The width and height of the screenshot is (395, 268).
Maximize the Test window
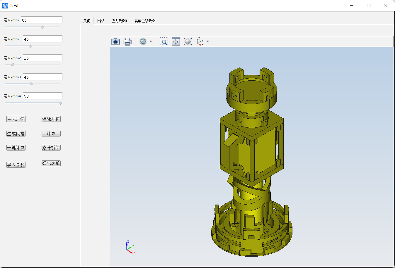[x=369, y=6]
